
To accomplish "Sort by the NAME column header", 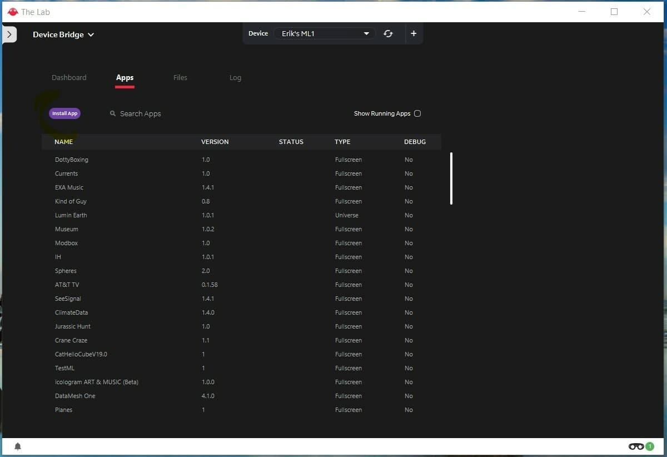I will (63, 142).
